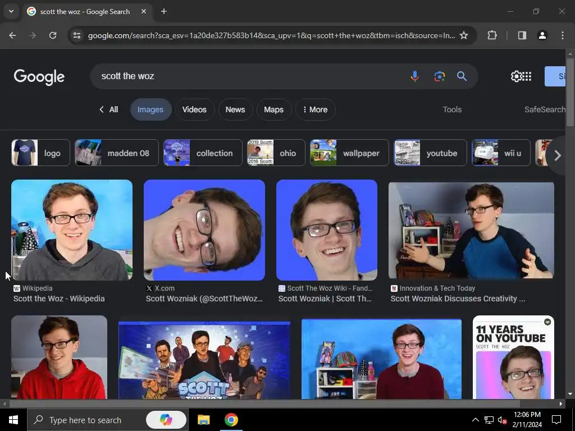Launch Copilot from the taskbar
This screenshot has height=431, width=575.
[x=166, y=420]
